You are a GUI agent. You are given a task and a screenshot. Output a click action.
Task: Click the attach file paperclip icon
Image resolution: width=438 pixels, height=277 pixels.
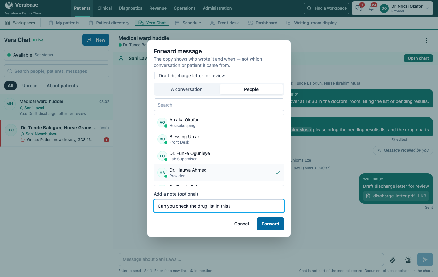[393, 260]
